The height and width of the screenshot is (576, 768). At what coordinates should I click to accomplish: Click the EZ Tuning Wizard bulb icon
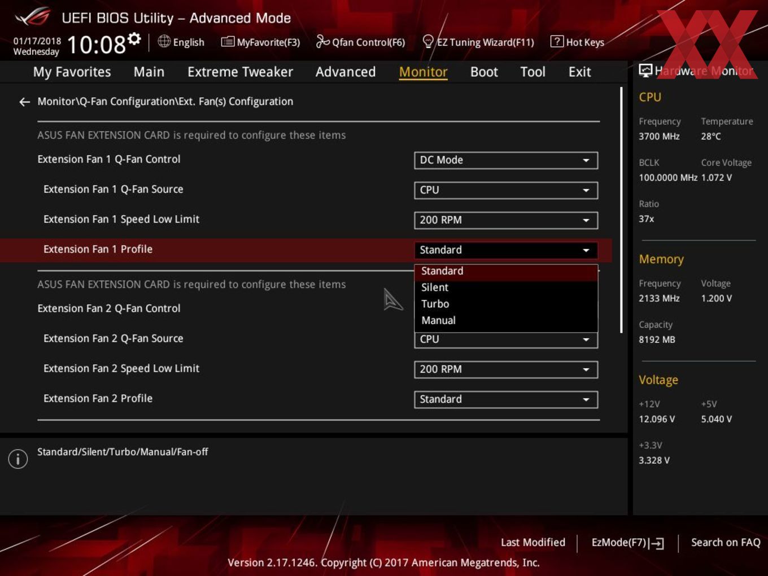[428, 41]
